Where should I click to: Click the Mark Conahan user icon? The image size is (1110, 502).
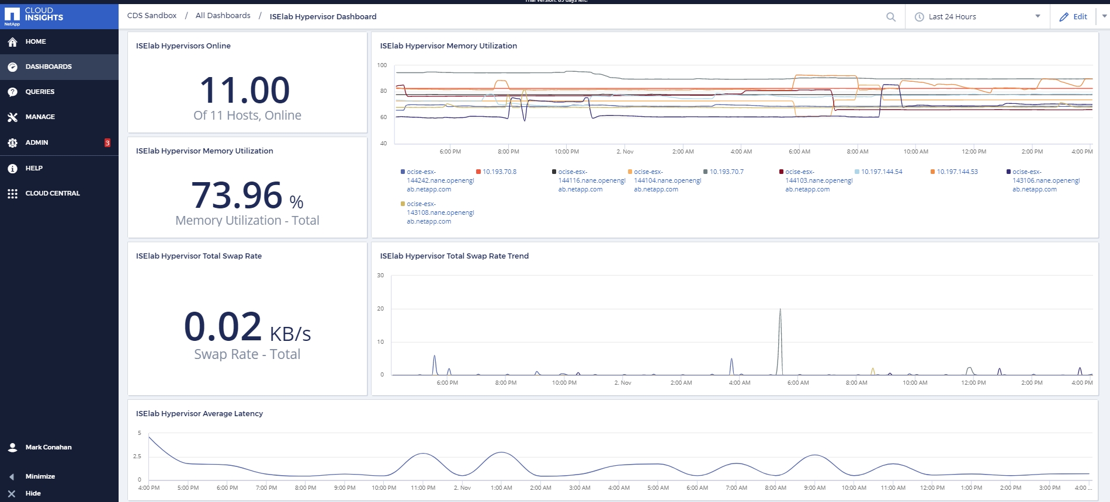click(x=12, y=448)
